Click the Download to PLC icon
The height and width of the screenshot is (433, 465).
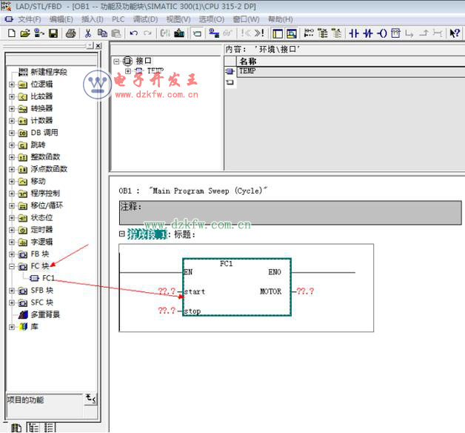click(179, 33)
